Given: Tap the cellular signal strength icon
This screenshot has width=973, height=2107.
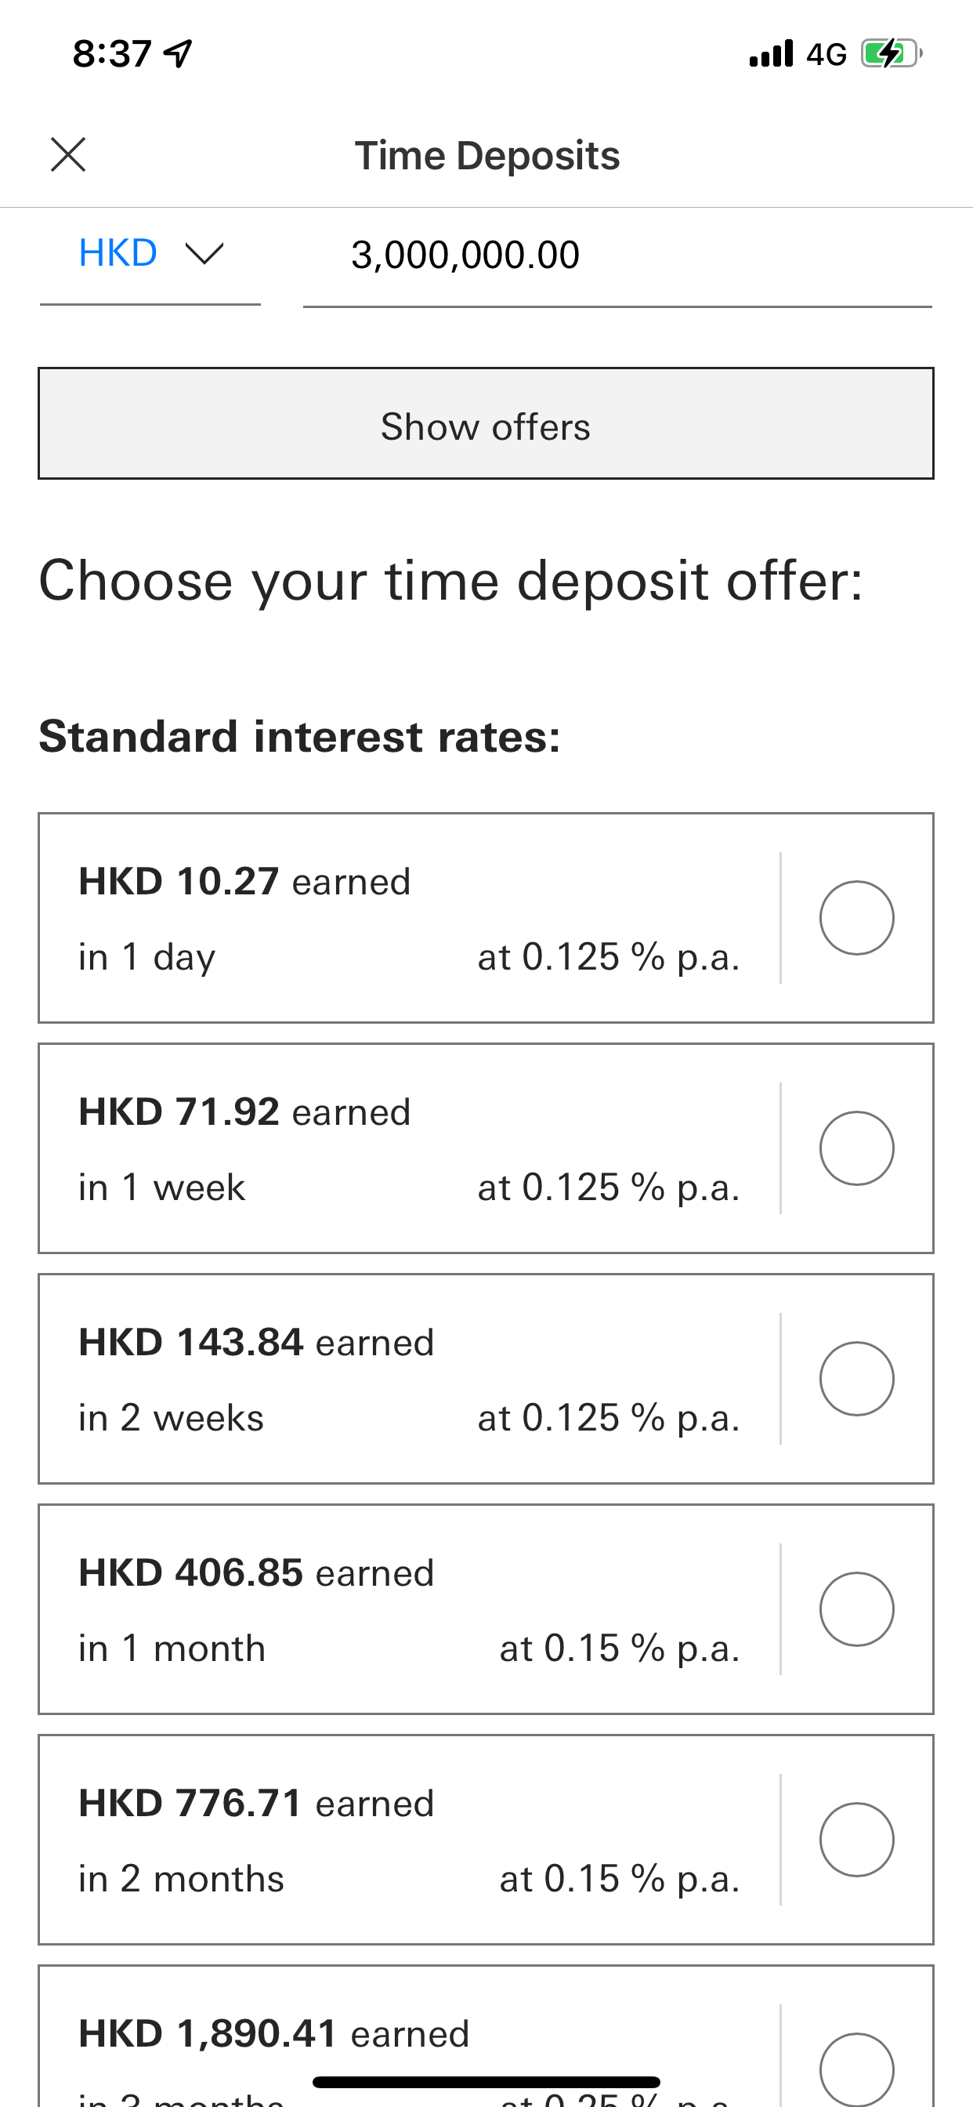Looking at the screenshot, I should point(771,54).
